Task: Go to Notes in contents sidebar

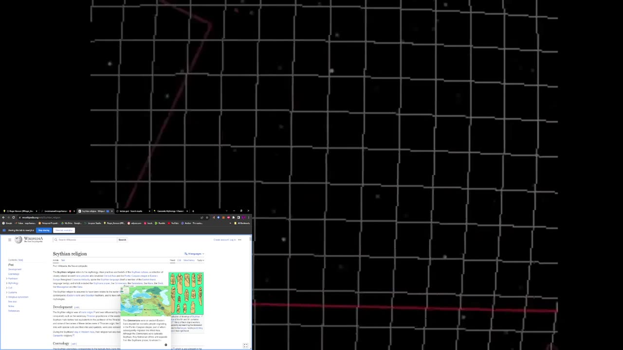Action: coord(11,306)
